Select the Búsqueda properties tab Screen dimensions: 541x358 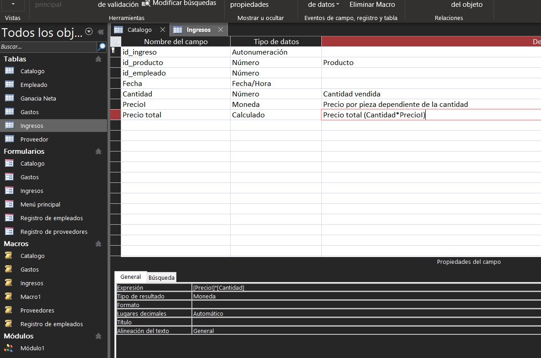[x=161, y=277]
